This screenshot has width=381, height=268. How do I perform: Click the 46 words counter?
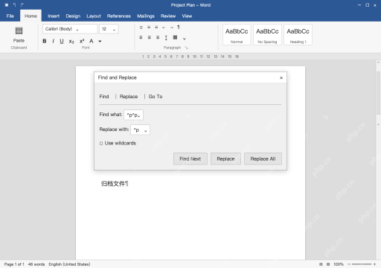[36, 264]
